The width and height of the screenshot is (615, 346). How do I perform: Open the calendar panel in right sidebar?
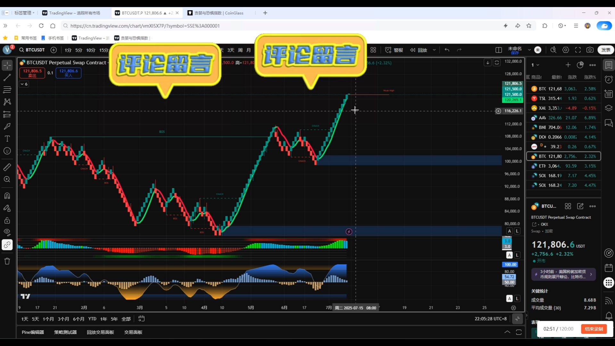coord(609,268)
